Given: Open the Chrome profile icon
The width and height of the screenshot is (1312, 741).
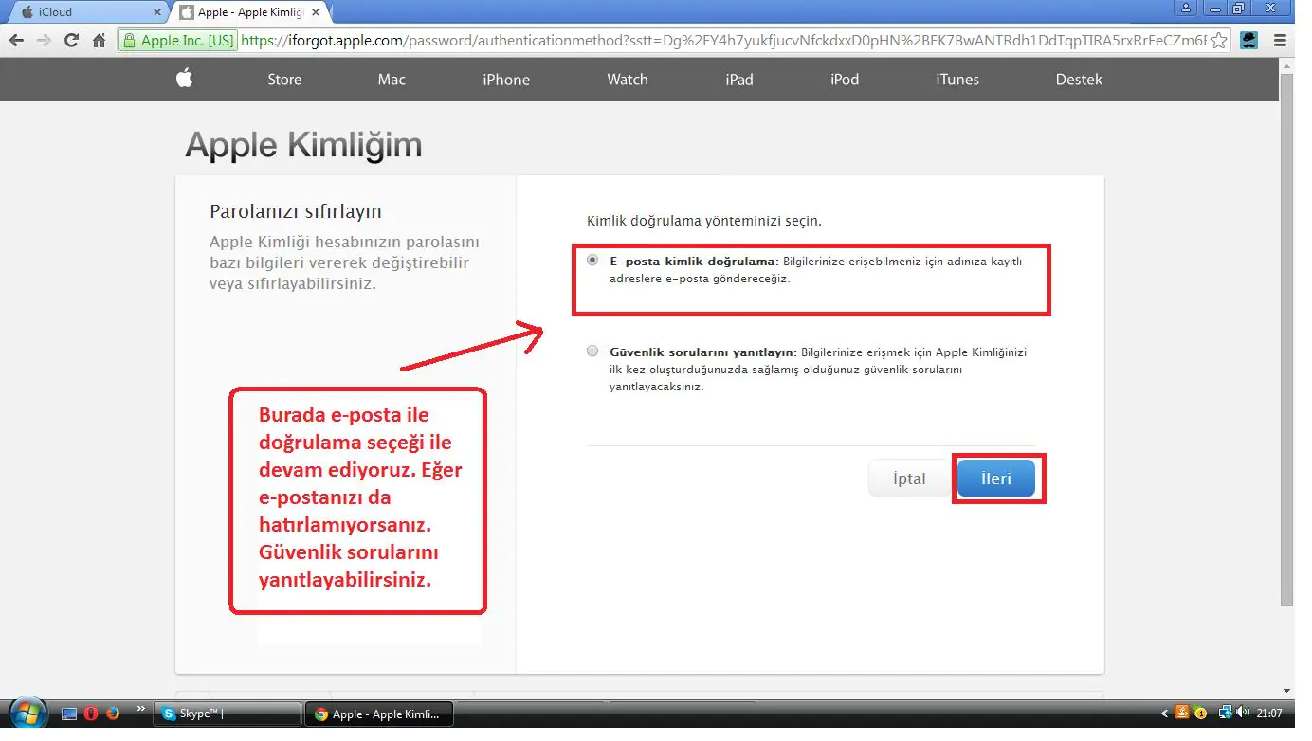Looking at the screenshot, I should click(1248, 40).
